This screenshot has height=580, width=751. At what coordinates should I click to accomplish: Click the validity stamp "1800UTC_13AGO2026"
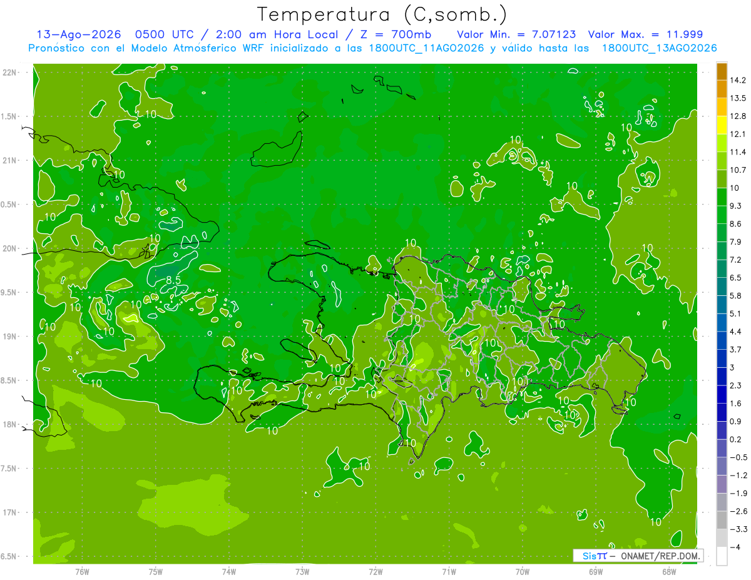(x=659, y=48)
